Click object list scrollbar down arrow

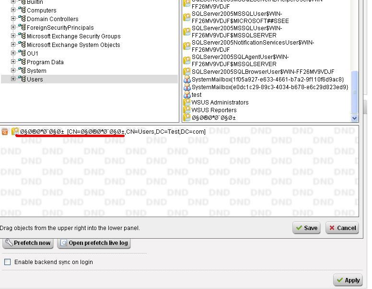pos(354,118)
